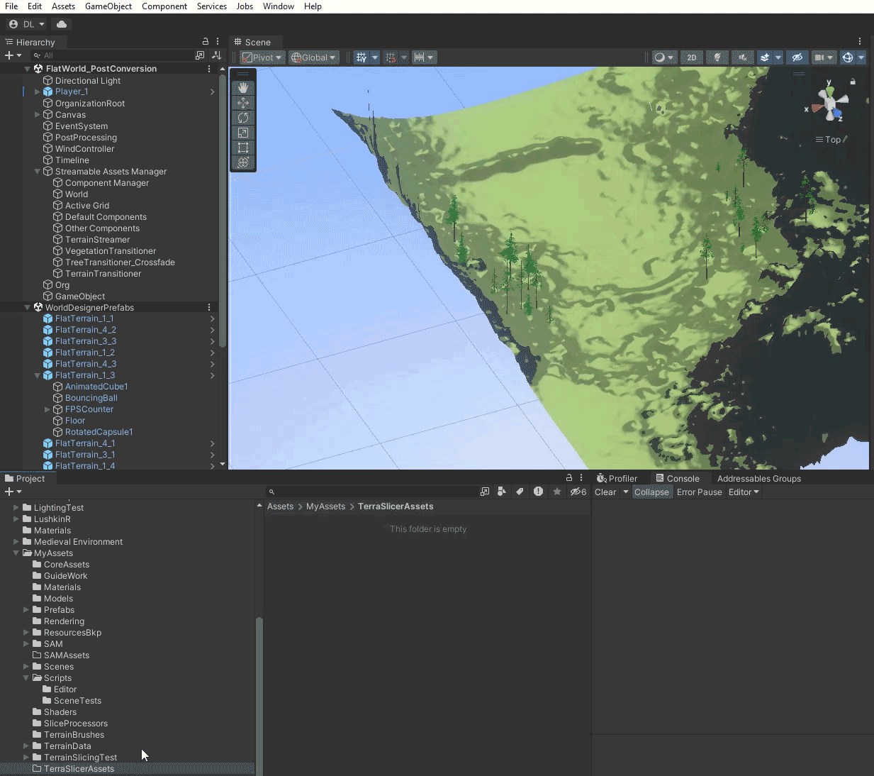The image size is (874, 776).
Task: Collapse the FlatTerrain_1_3 hierarchy item
Action: tap(38, 375)
